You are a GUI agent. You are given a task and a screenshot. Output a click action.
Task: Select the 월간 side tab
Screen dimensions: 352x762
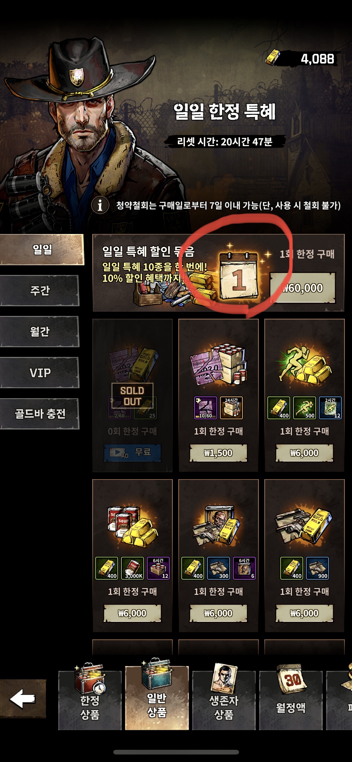[39, 332]
